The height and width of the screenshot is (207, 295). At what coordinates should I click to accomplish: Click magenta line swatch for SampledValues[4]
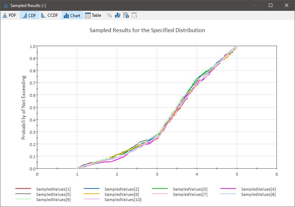[228, 188]
